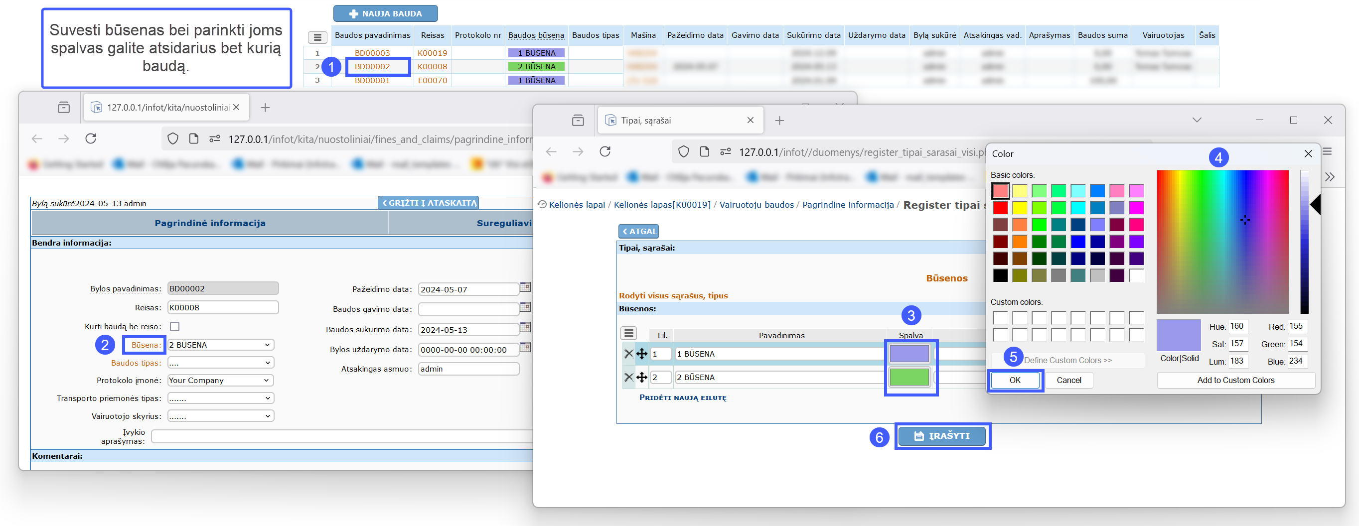The width and height of the screenshot is (1359, 526).
Task: Close the Tipai, sąrašai tab
Action: point(750,120)
